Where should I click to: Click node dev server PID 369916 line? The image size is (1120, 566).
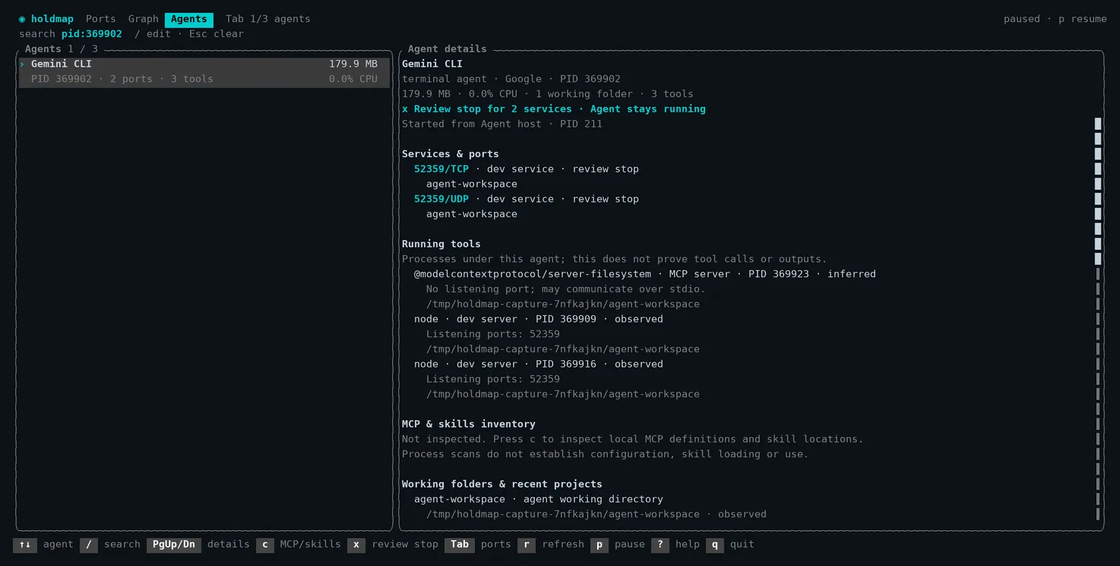point(539,364)
